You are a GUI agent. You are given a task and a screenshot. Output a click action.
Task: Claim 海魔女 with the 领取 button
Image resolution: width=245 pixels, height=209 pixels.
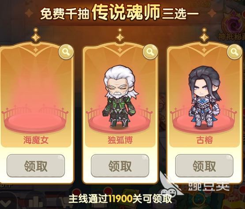pyautogui.click(x=36, y=166)
